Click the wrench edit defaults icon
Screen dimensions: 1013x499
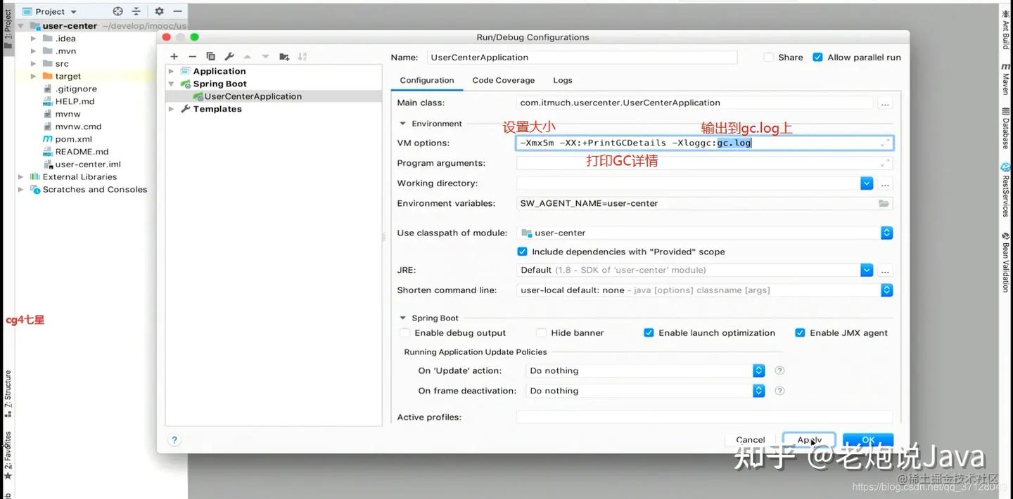click(x=229, y=56)
